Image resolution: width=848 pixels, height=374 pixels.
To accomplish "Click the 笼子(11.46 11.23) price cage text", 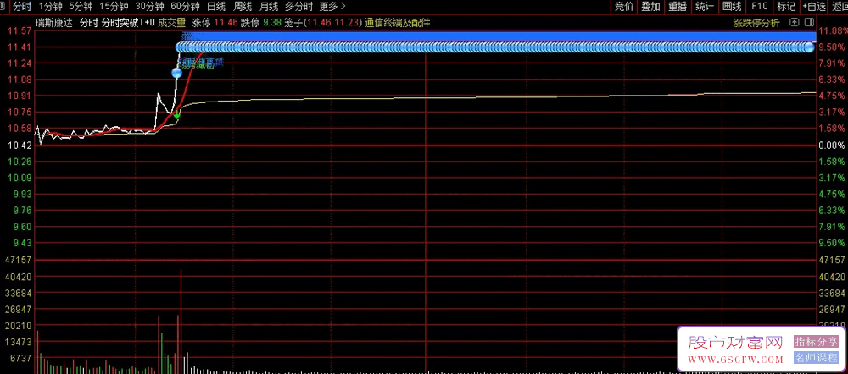I will [323, 23].
